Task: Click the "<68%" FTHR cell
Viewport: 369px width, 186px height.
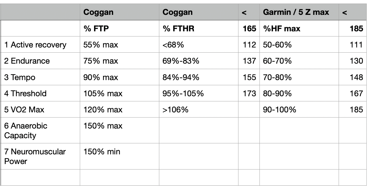Action: click(x=173, y=45)
